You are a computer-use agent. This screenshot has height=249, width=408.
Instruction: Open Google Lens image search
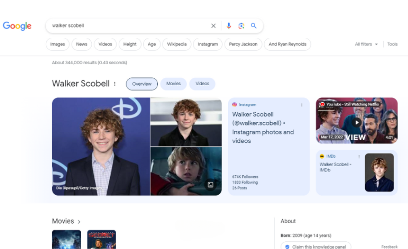pyautogui.click(x=241, y=26)
